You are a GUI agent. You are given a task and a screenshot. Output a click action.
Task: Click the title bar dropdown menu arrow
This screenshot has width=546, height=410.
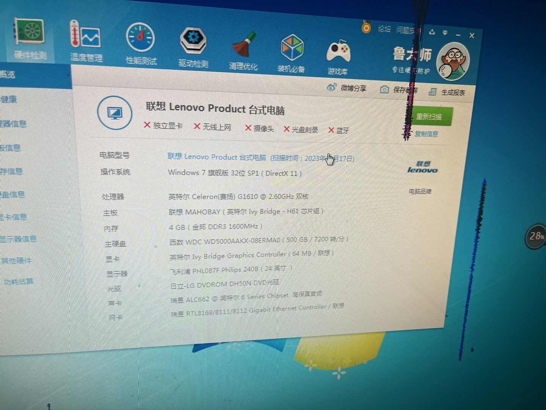click(445, 33)
